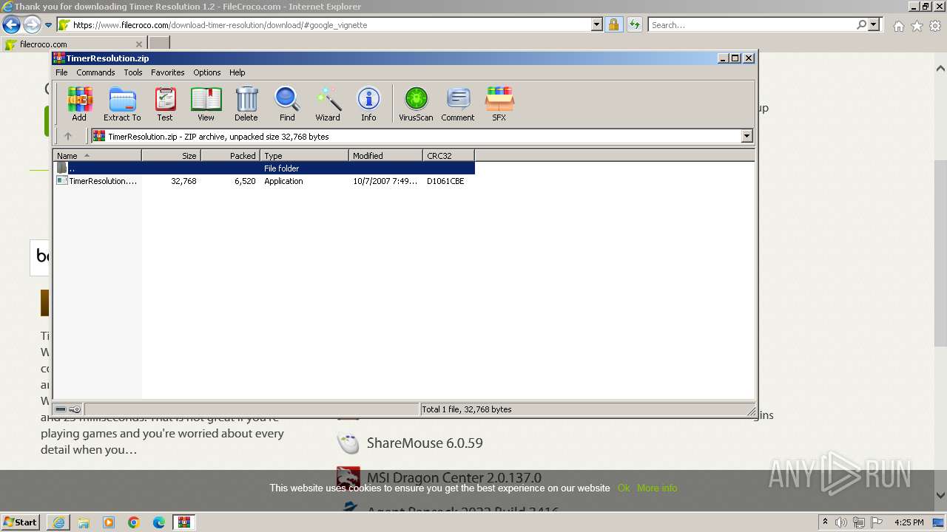The height and width of the screenshot is (532, 947).
Task: Open the recent pages dropdown arrow
Action: [48, 25]
